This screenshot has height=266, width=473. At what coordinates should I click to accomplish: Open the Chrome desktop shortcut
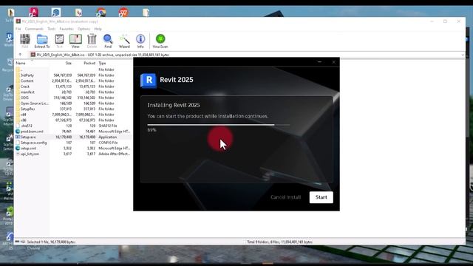[101, 13]
